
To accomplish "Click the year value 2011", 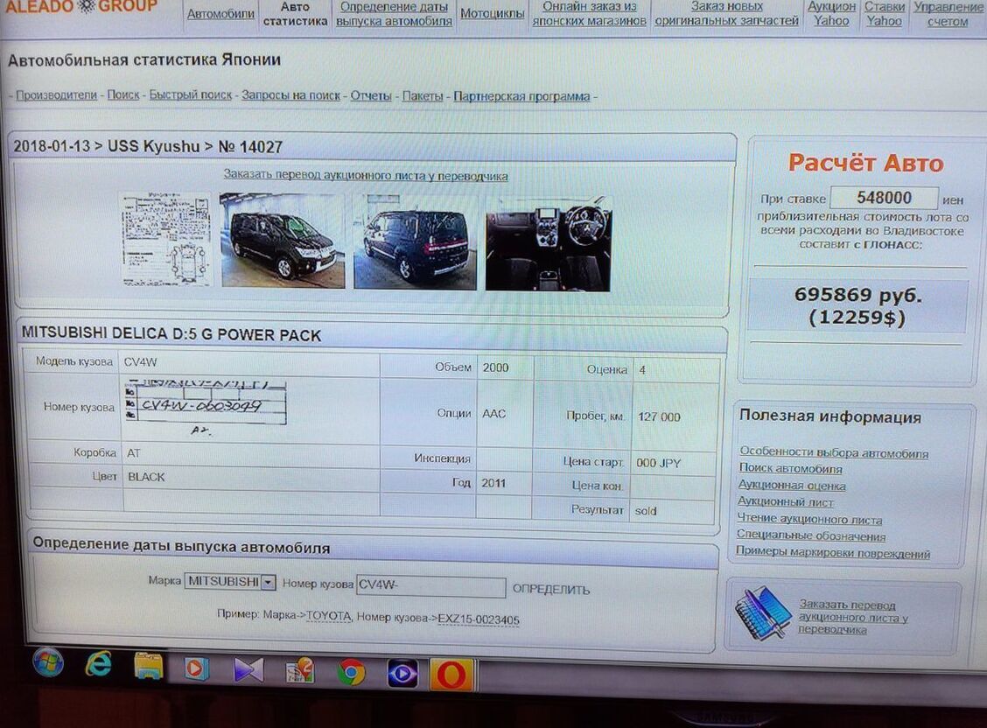I will click(493, 483).
